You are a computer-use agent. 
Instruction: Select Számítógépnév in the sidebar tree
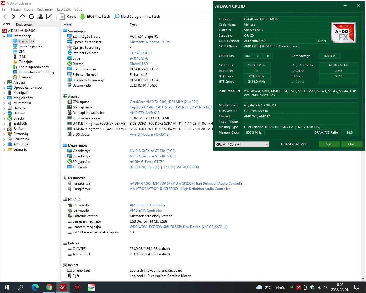[30, 46]
